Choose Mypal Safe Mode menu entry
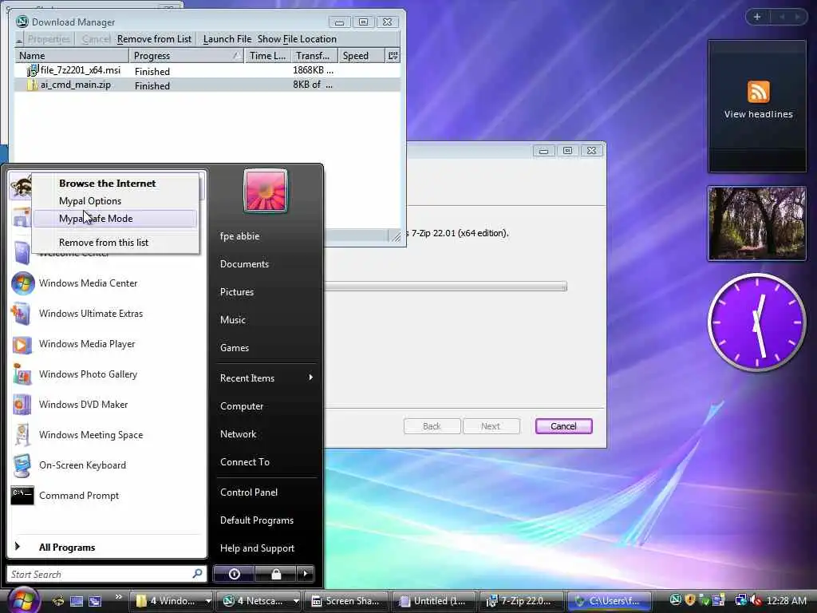 pyautogui.click(x=115, y=219)
